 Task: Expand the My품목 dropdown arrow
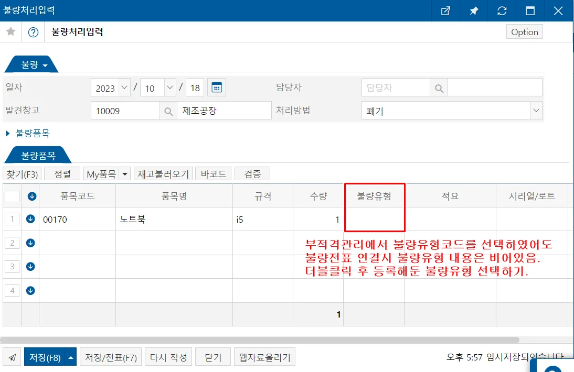pos(124,174)
